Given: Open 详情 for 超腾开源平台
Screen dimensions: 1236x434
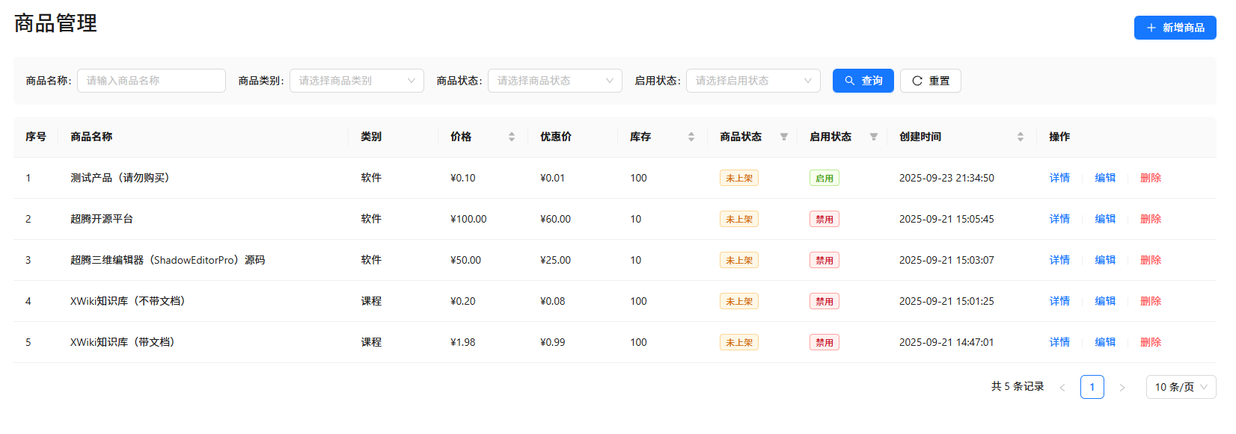Looking at the screenshot, I should pos(1059,219).
